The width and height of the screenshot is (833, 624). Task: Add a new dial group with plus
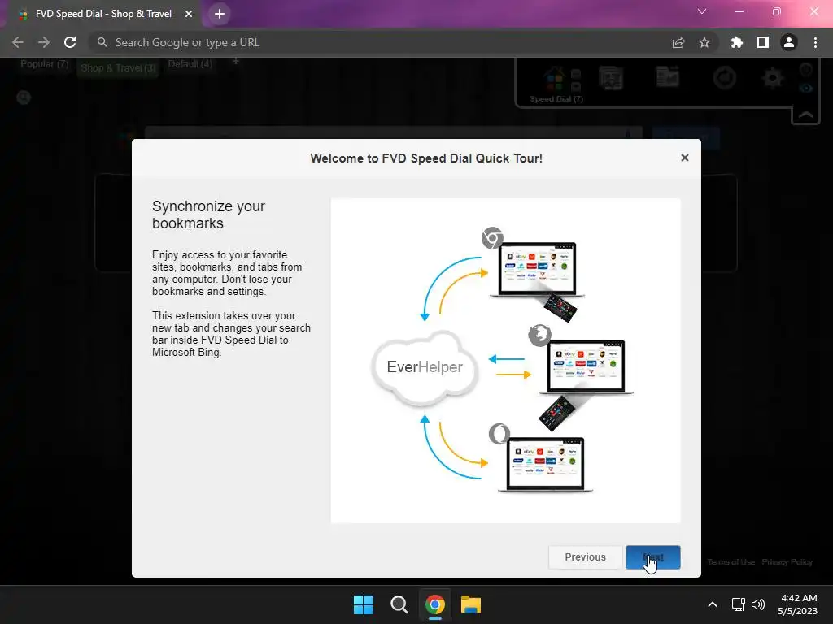coord(236,62)
